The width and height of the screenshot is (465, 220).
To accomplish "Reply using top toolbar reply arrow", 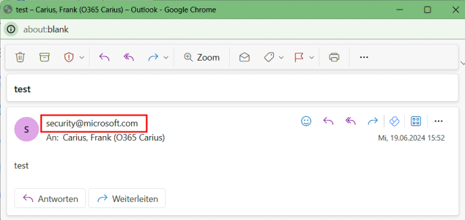I will (x=104, y=57).
